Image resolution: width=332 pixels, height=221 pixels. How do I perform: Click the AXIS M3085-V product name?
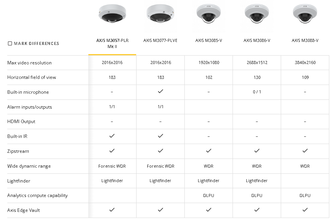pos(208,40)
